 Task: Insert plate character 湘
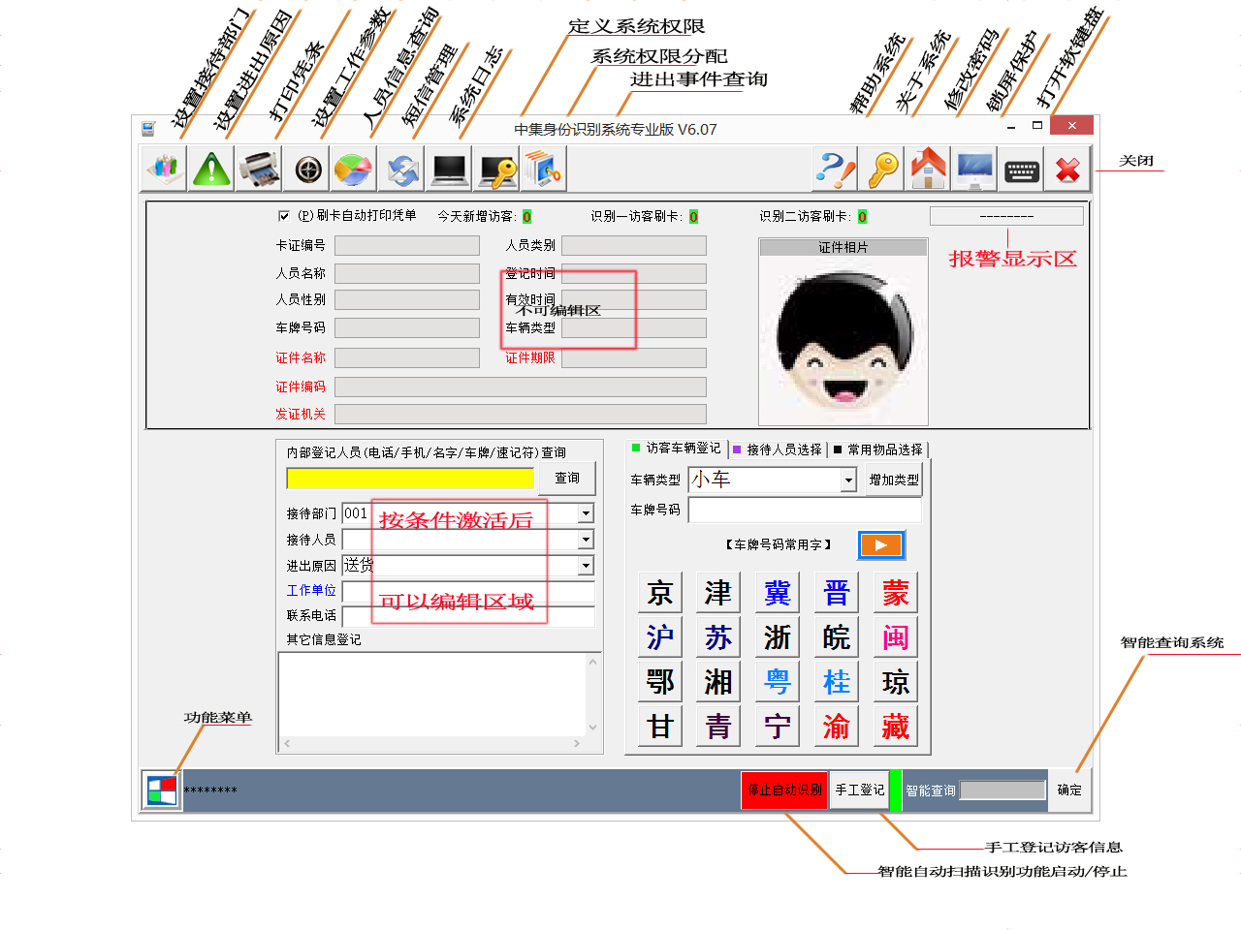(x=718, y=682)
